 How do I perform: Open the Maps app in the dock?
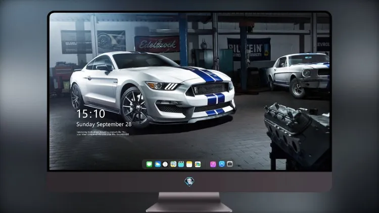[173, 164]
